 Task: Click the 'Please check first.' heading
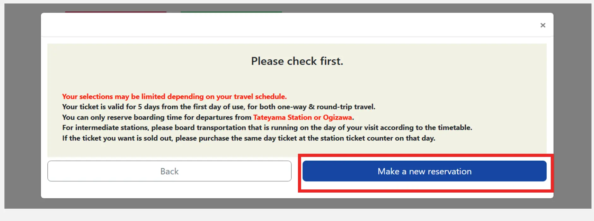[x=297, y=61]
